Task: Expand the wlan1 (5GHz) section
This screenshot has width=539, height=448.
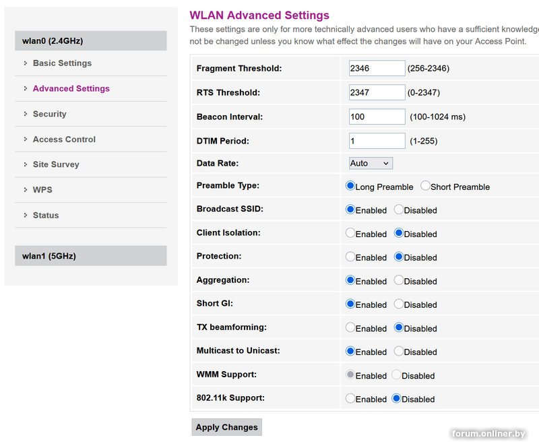Action: [x=90, y=256]
